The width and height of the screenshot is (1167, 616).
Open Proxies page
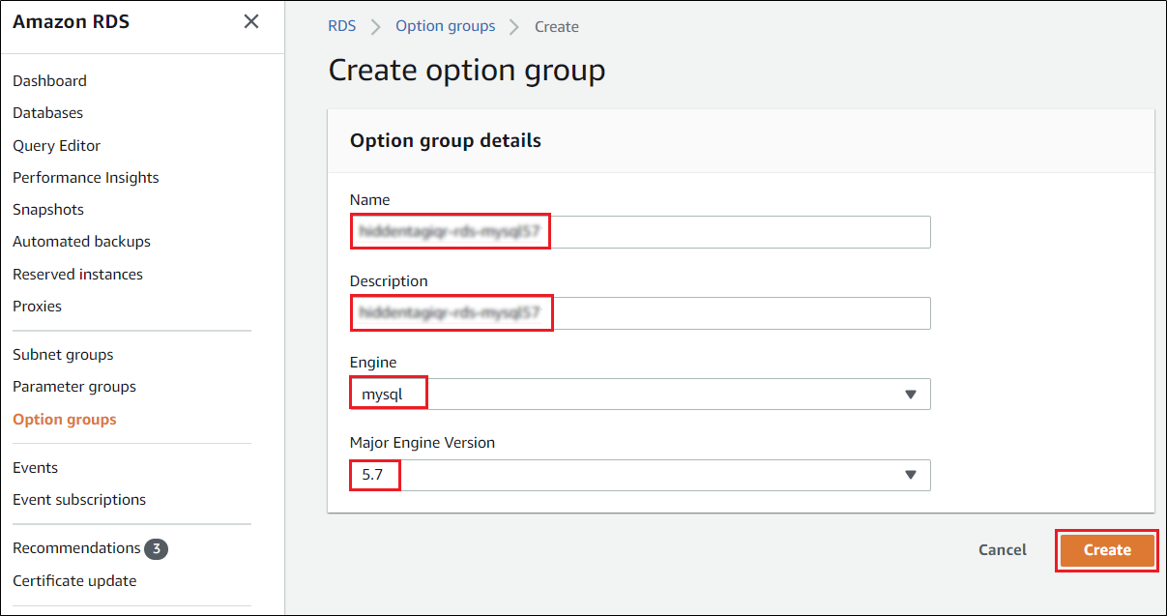[37, 307]
